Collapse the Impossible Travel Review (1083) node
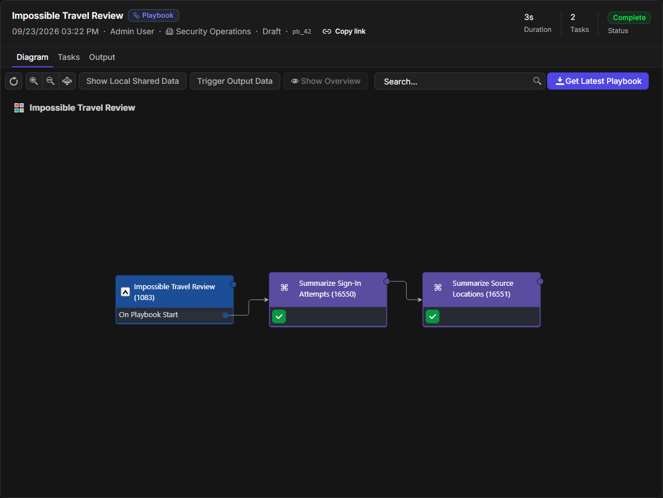 tap(125, 291)
